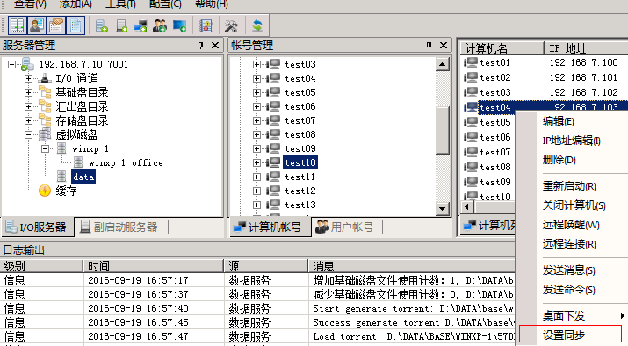
Task: Expand test13 in 帐号管理 tree
Action: [256, 205]
